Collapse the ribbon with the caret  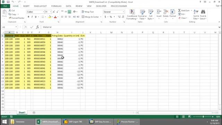tap(219, 22)
